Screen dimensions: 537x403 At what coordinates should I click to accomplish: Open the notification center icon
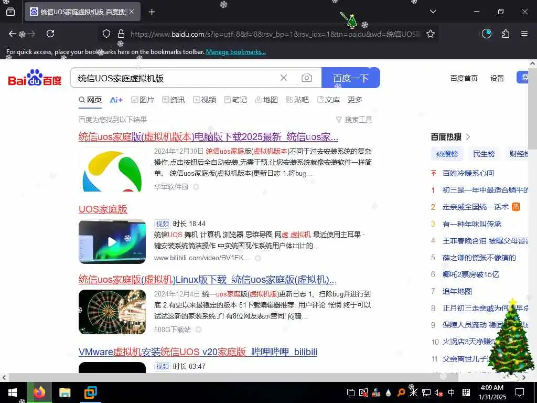coord(520,393)
